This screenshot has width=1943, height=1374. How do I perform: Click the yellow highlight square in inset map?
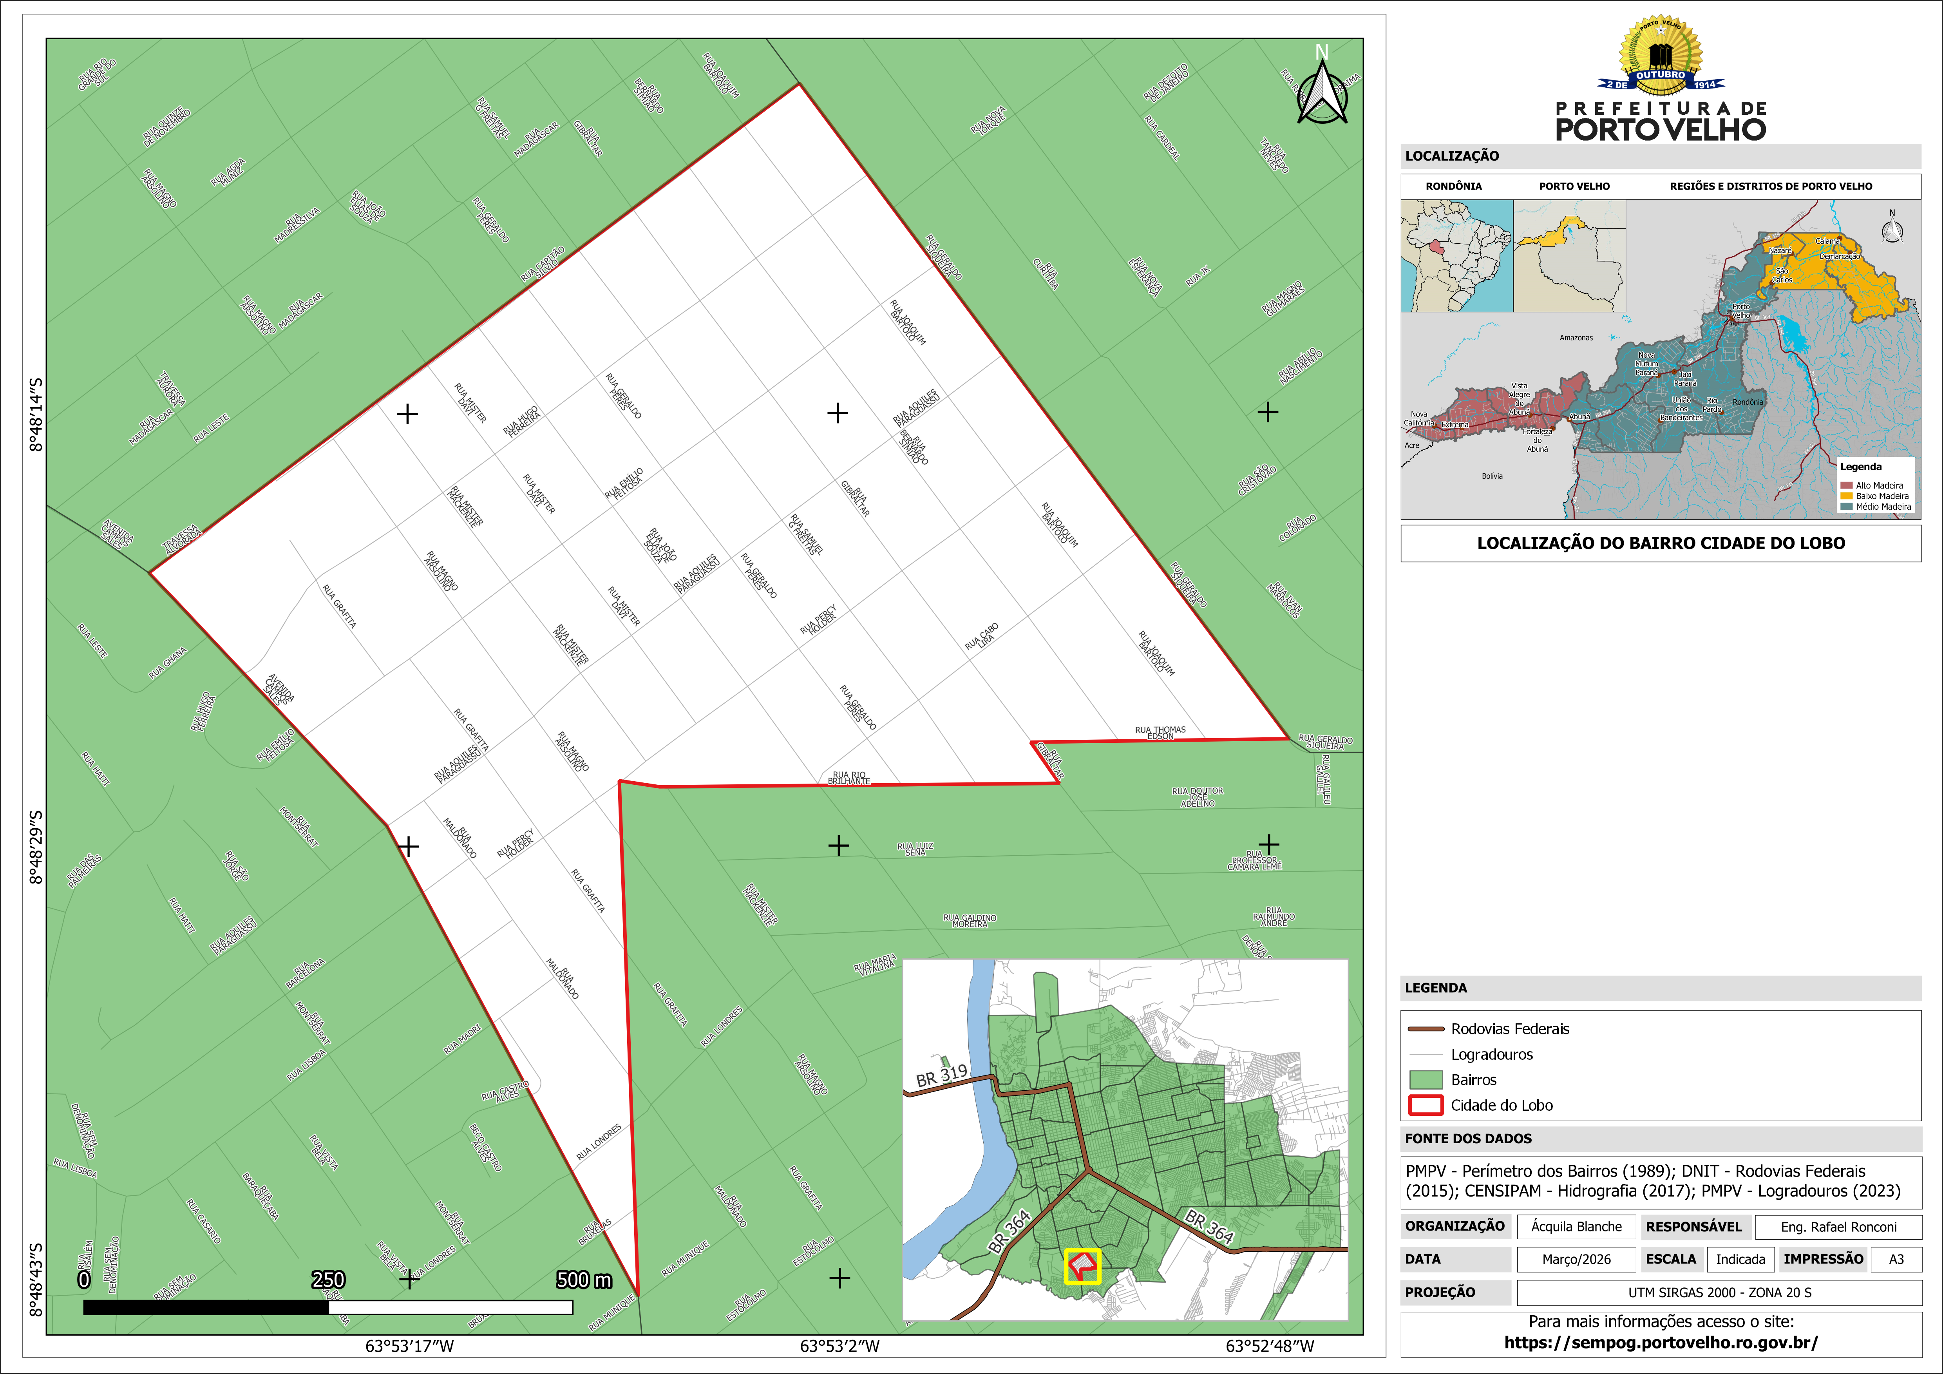coord(1082,1267)
